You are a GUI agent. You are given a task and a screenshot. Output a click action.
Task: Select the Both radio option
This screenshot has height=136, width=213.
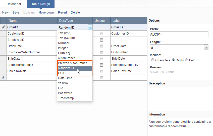click(x=187, y=60)
